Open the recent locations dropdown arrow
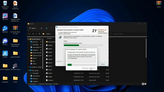The image size is (164, 92). point(36,34)
